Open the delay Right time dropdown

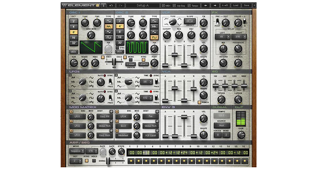click(239, 37)
